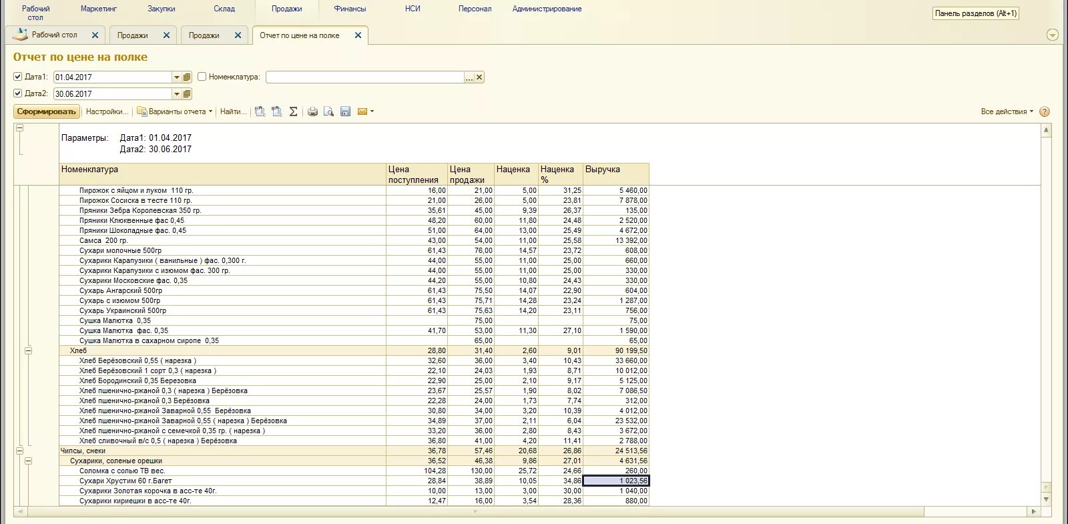Screen dimensions: 1068x524
Task: Collapse the Чипсы, снеки group
Action: tap(19, 451)
